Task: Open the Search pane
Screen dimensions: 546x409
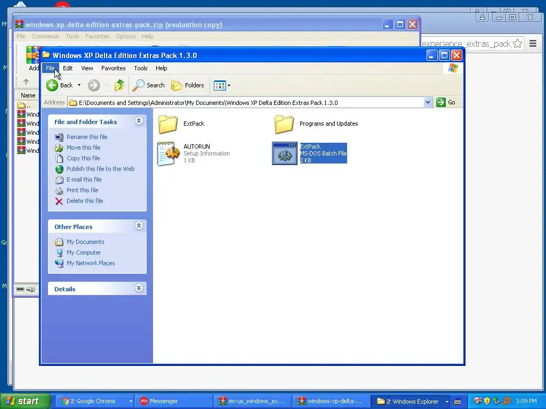Action: [149, 85]
